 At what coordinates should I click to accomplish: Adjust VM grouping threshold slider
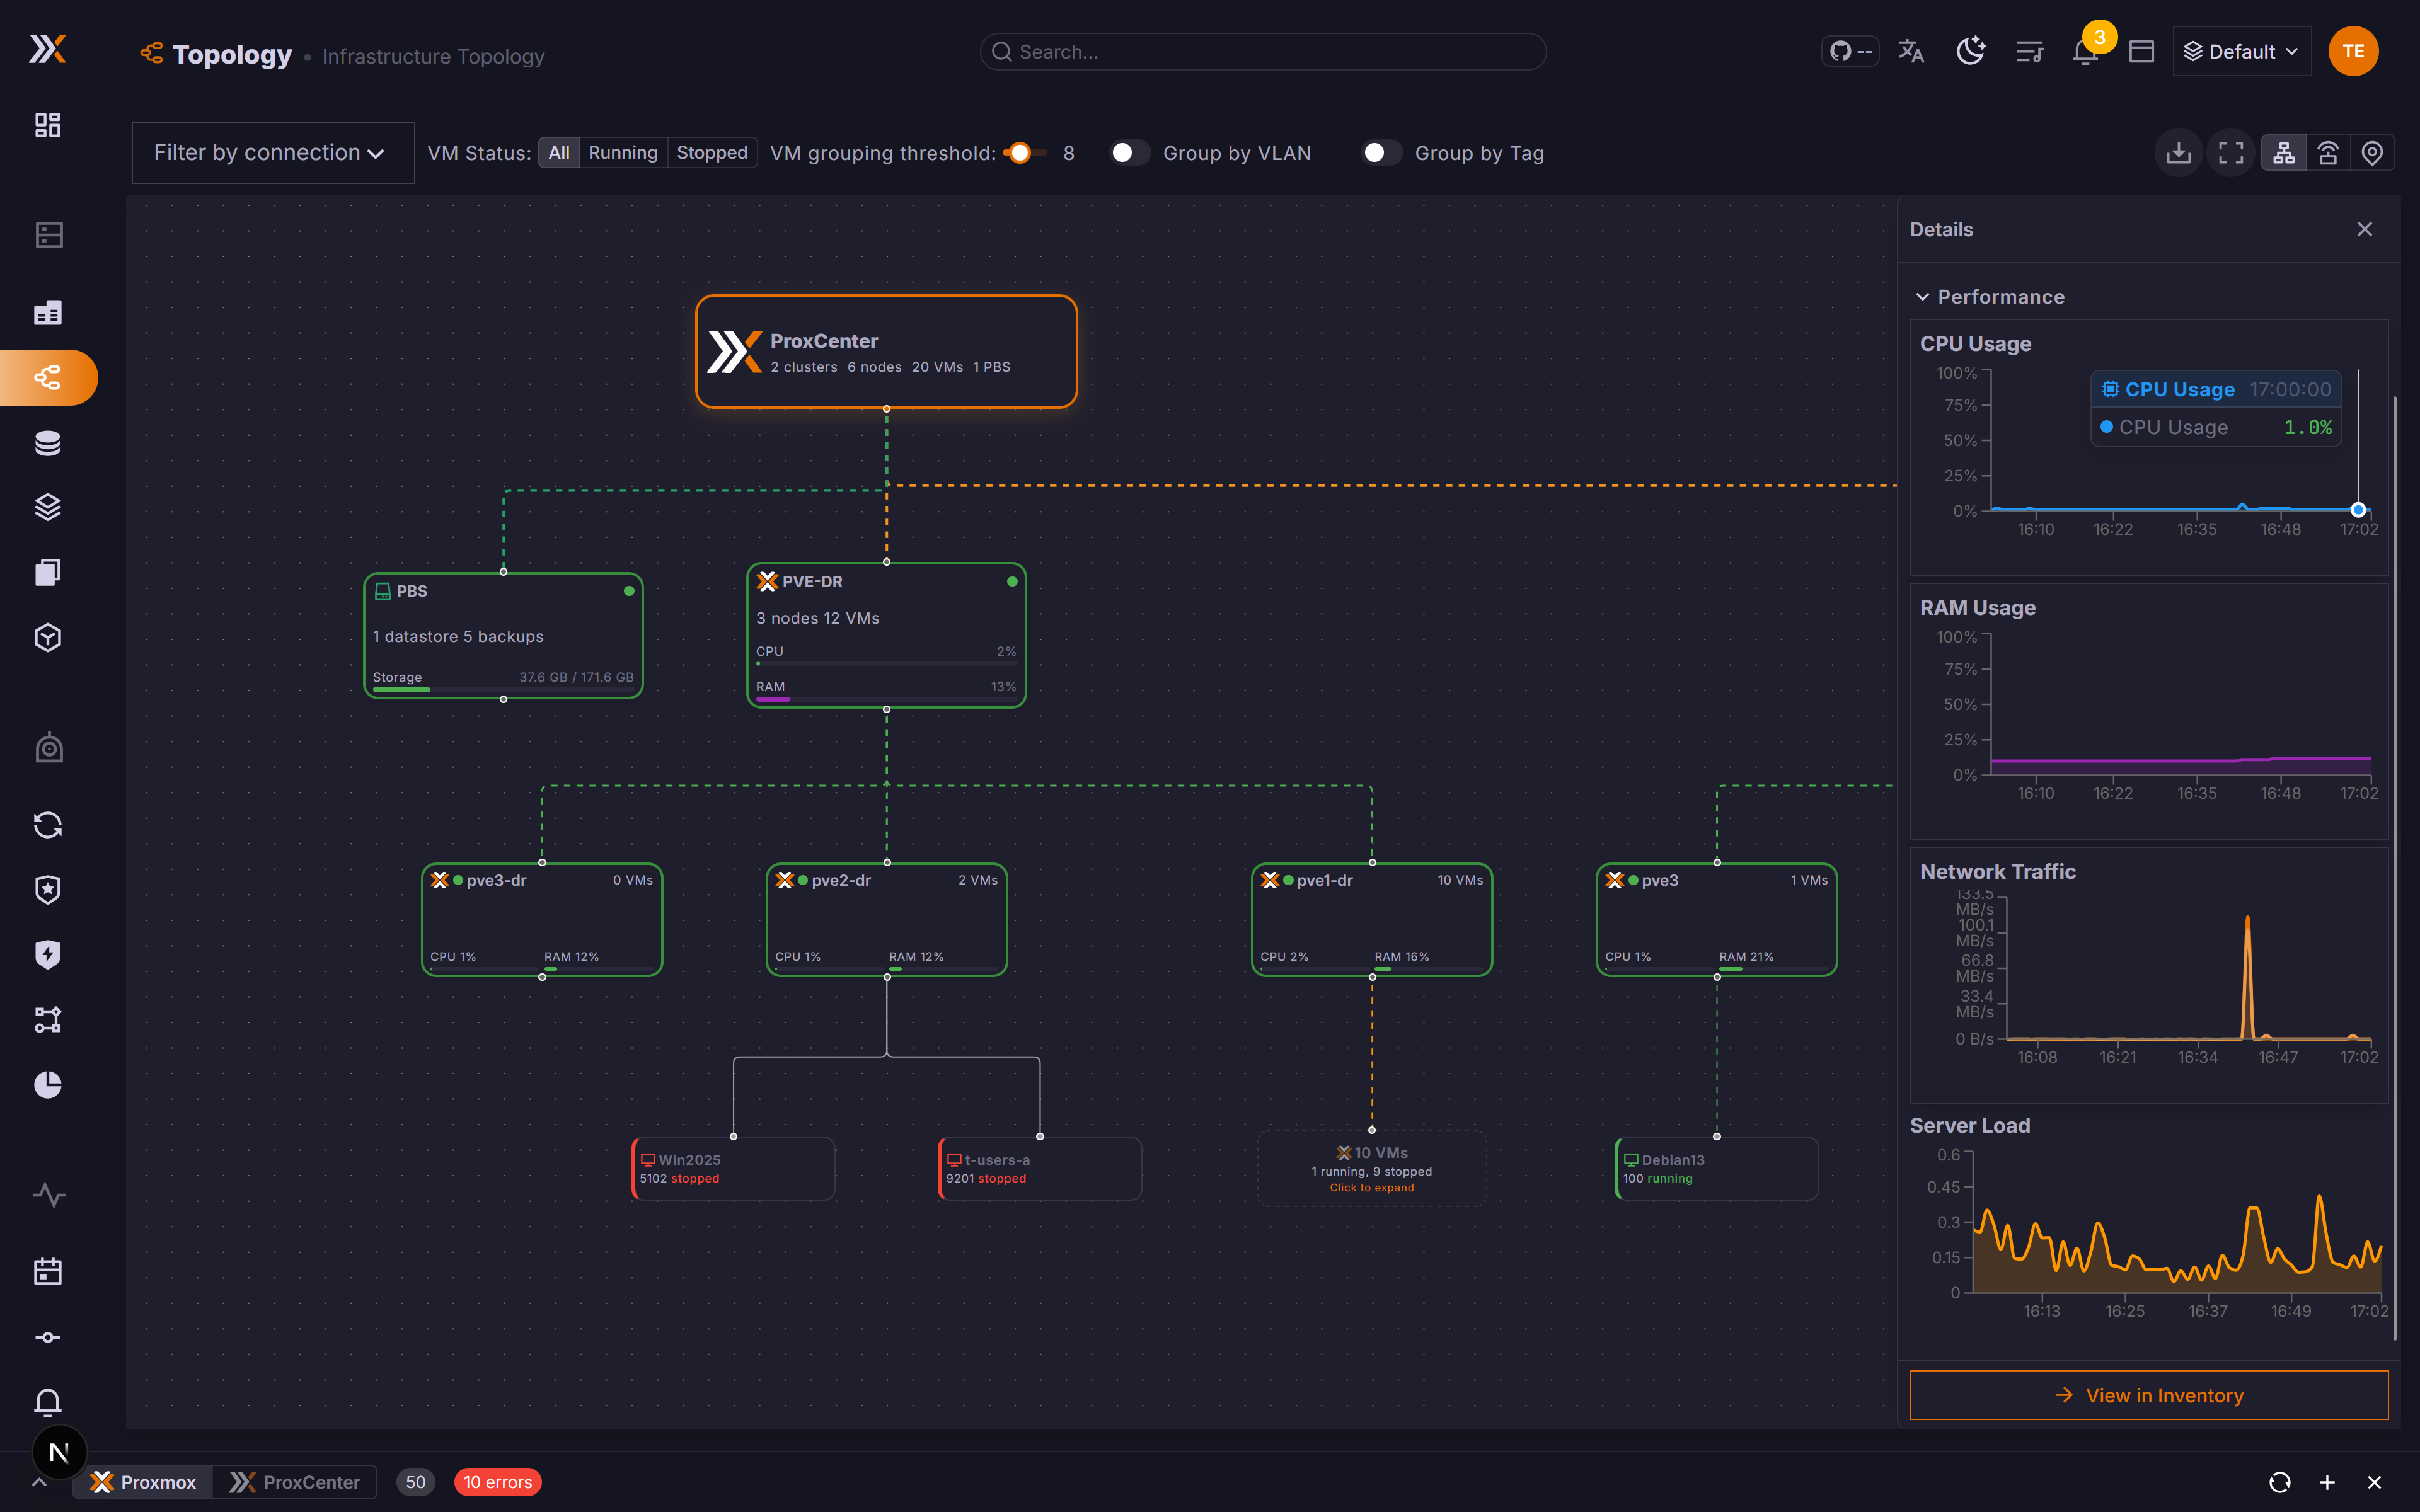pos(1021,153)
